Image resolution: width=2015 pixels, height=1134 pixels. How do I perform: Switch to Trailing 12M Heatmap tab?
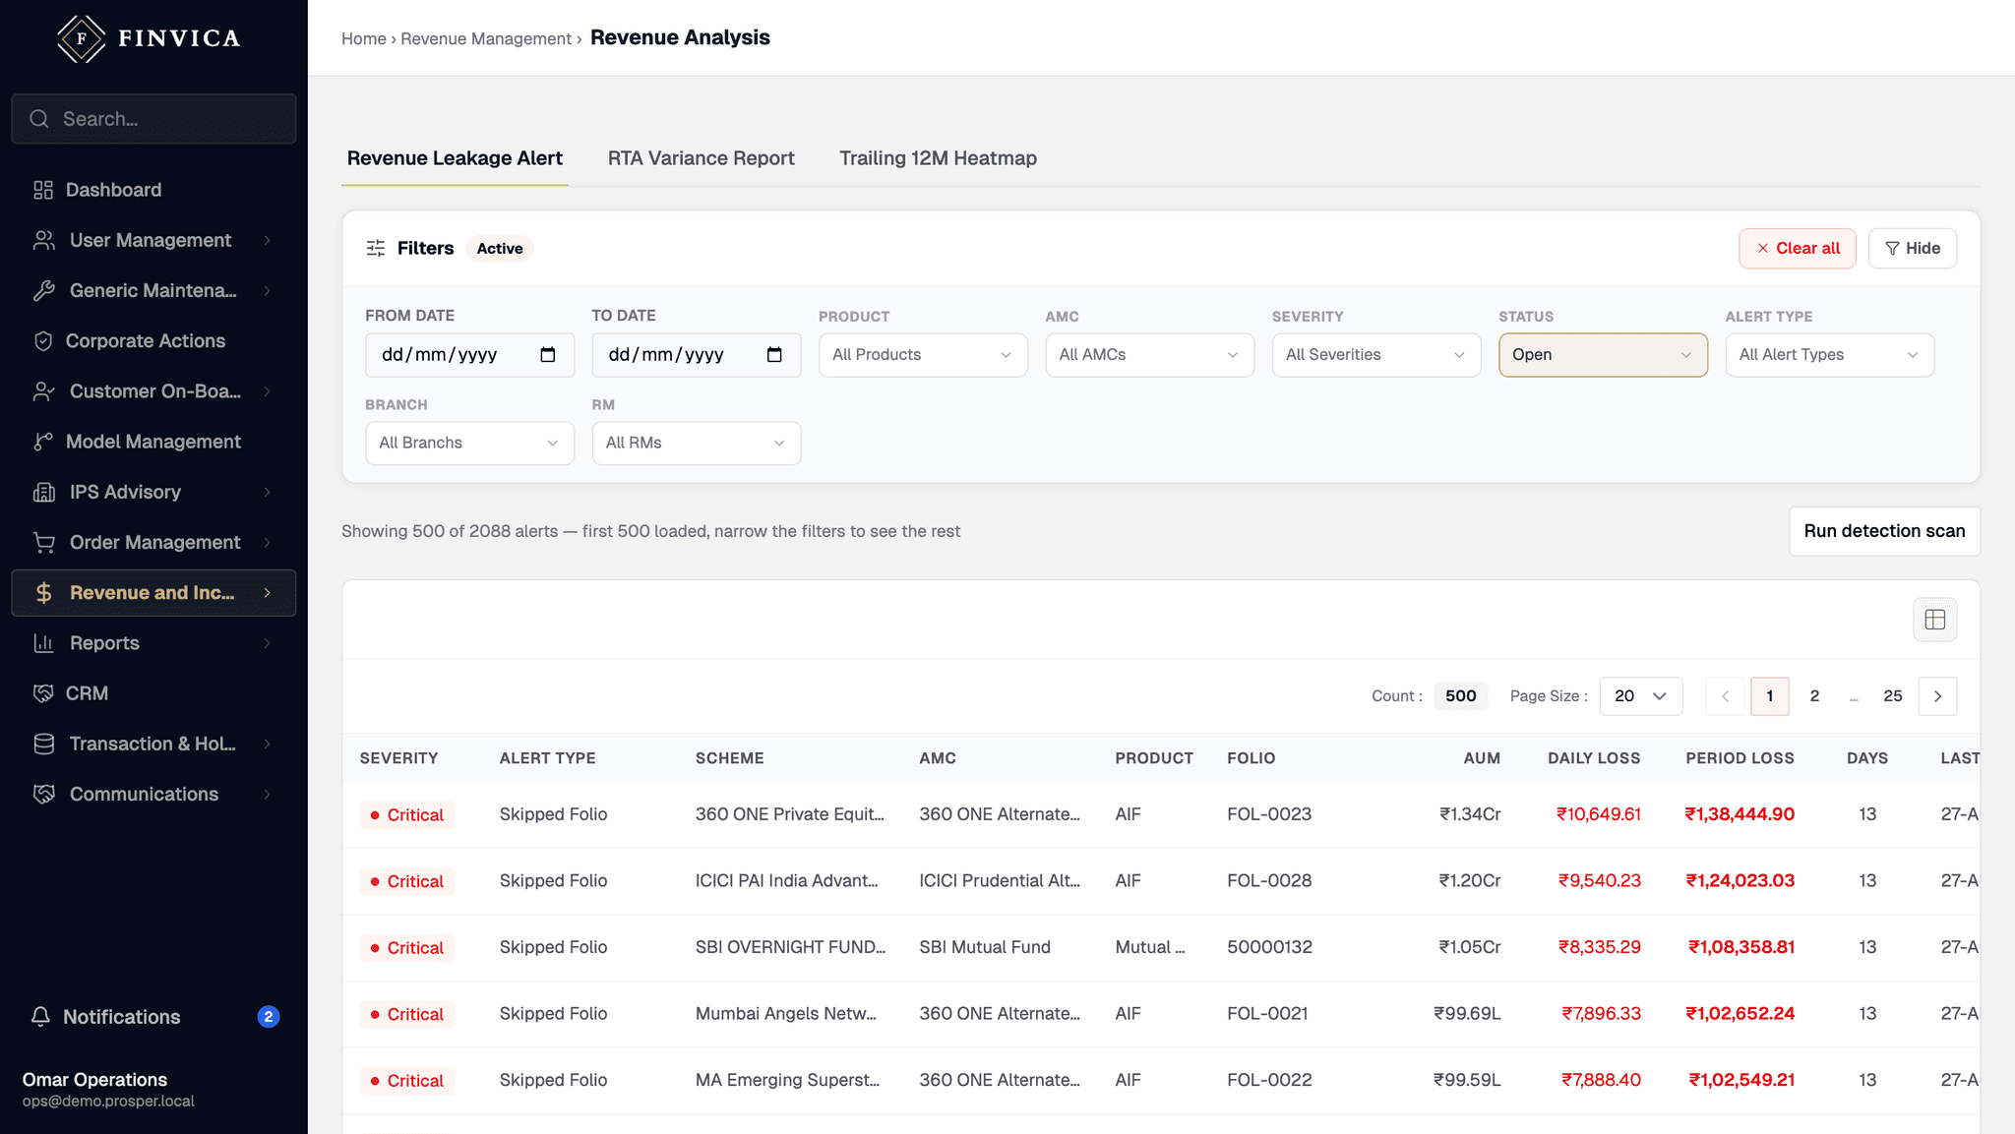[x=938, y=158]
